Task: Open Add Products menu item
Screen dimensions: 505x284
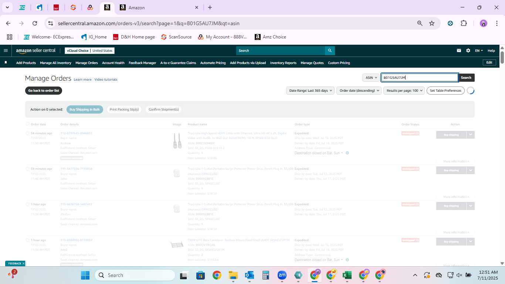Action: click(26, 63)
